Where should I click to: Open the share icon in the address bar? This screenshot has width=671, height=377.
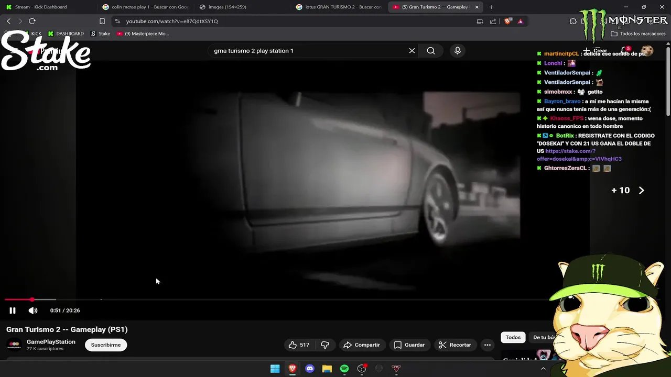[493, 21]
